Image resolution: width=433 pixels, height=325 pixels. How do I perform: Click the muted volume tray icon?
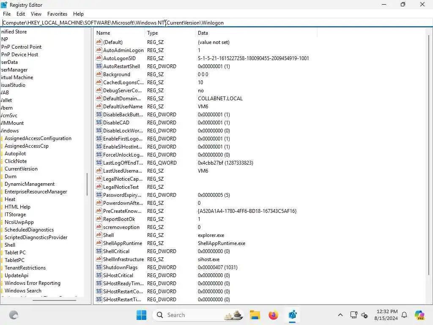pos(364,315)
